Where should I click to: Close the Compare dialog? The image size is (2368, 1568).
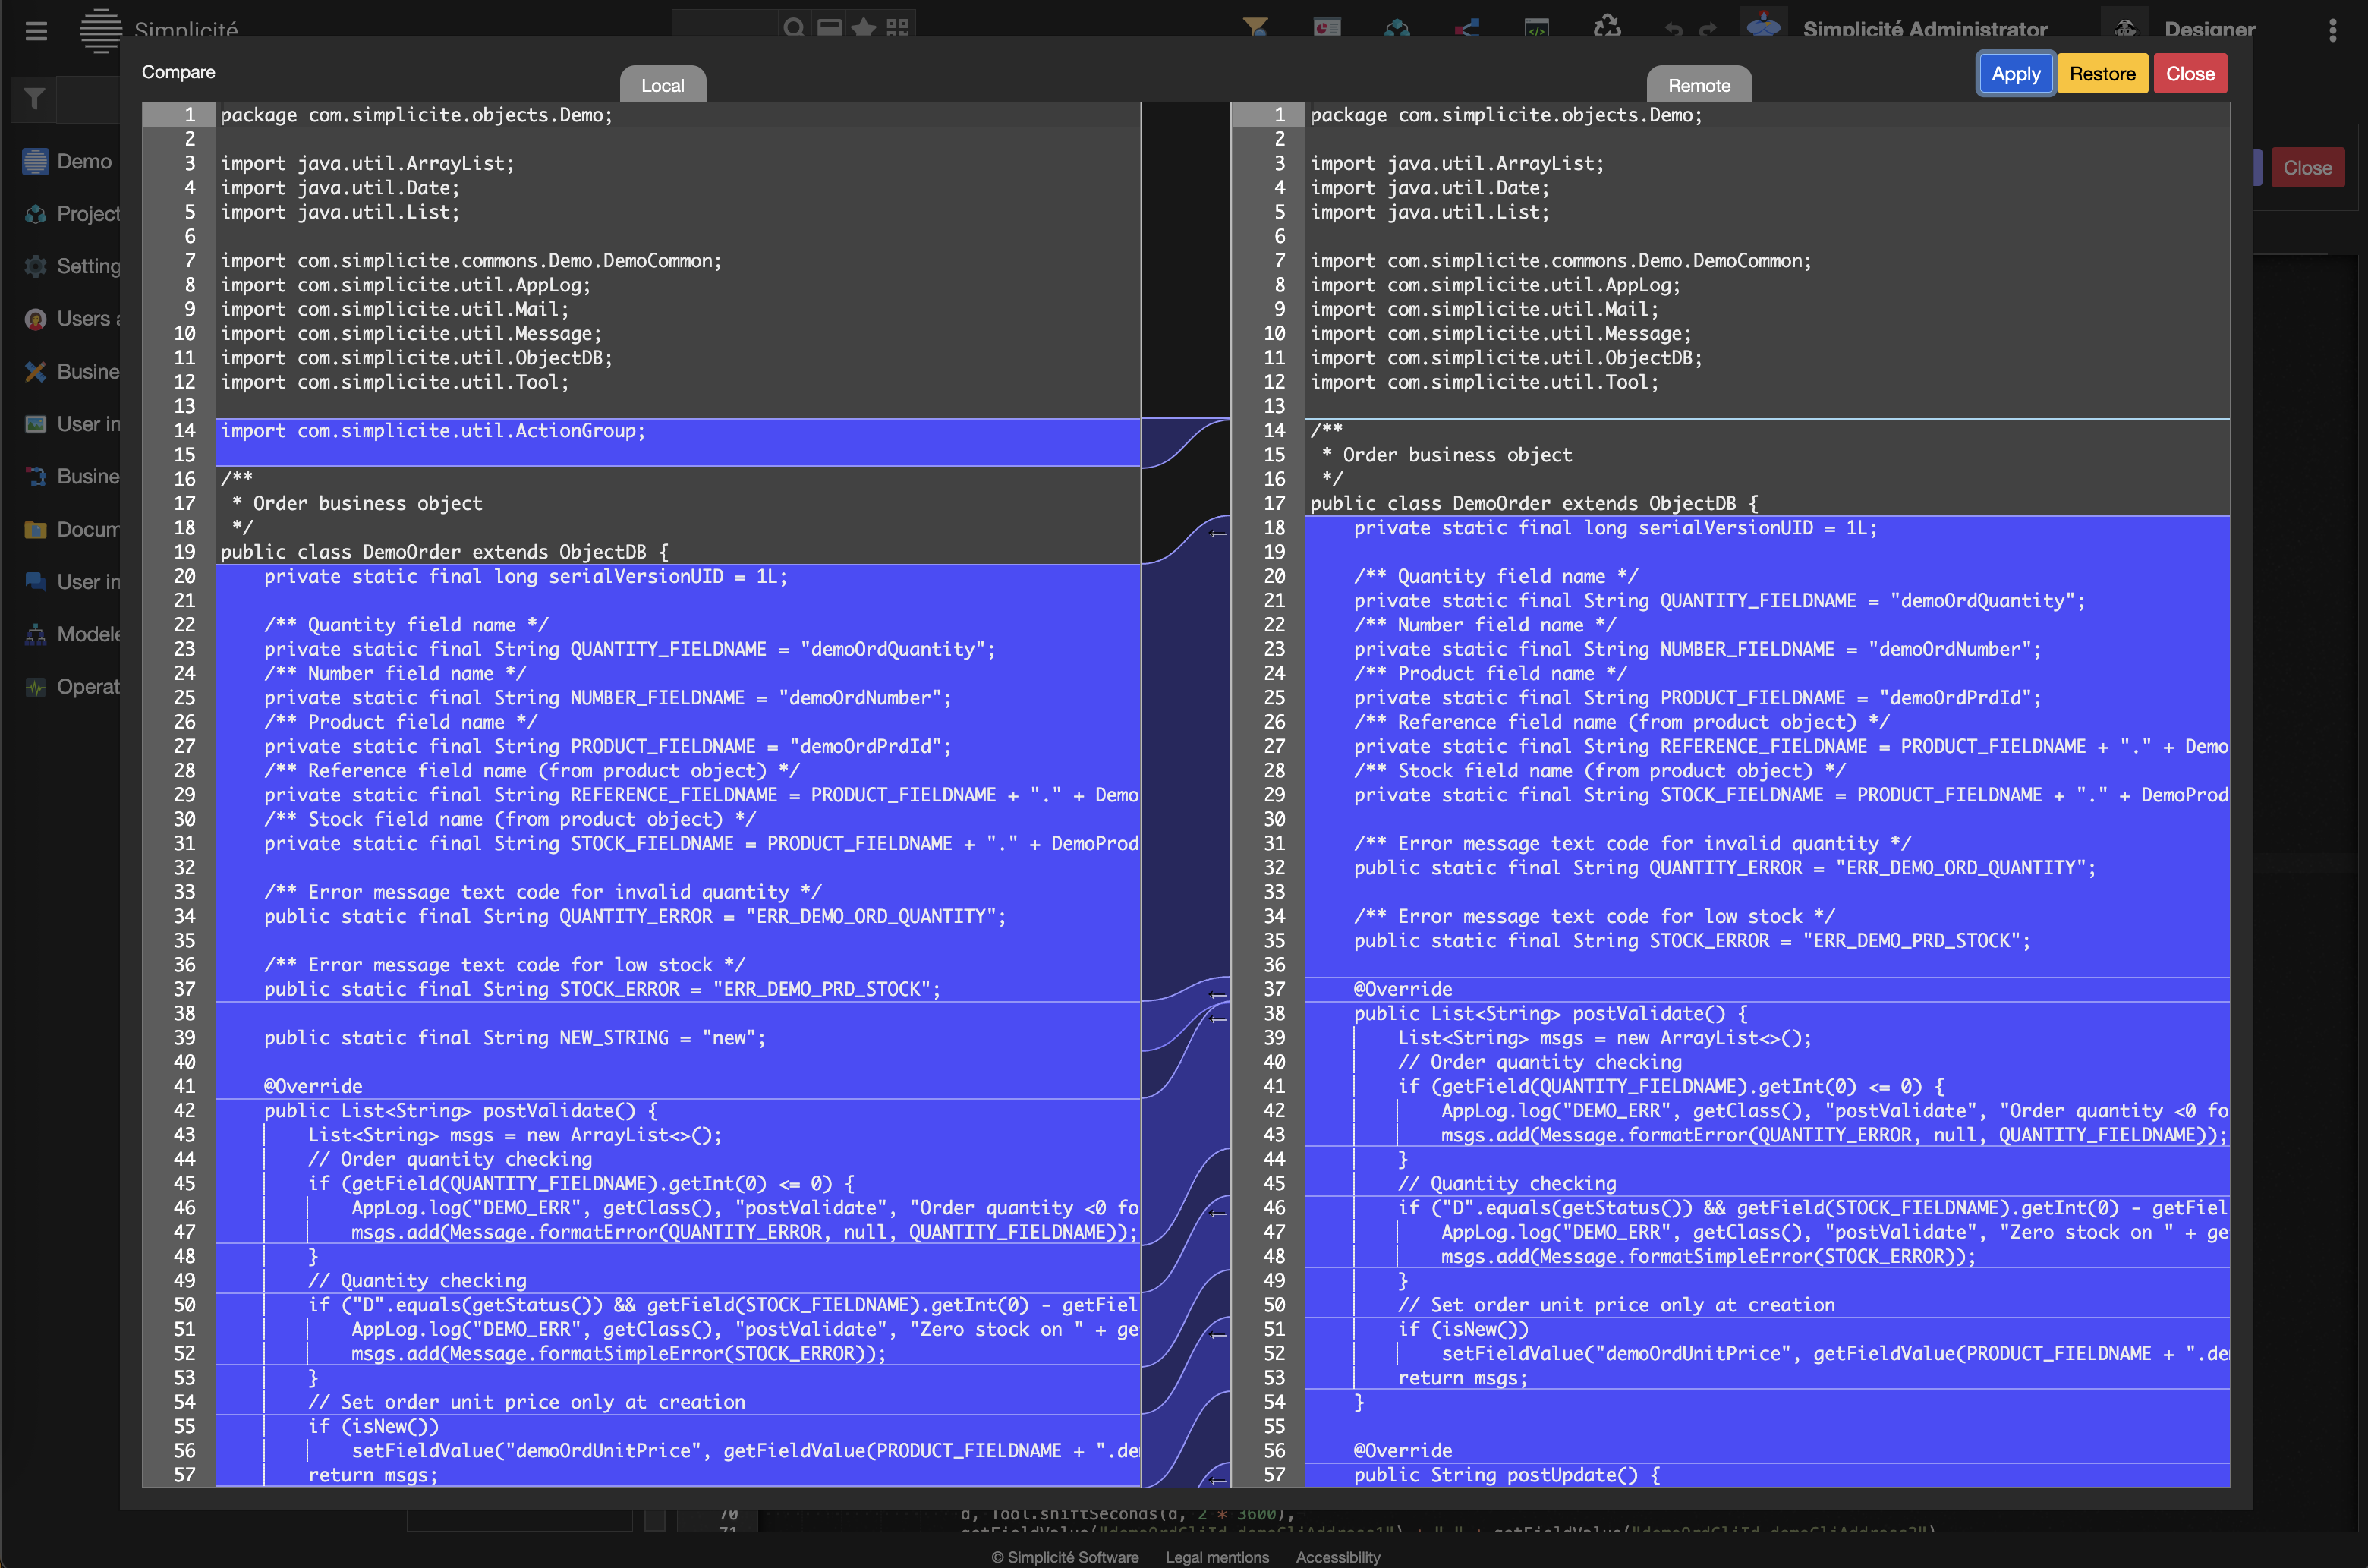click(x=2189, y=74)
